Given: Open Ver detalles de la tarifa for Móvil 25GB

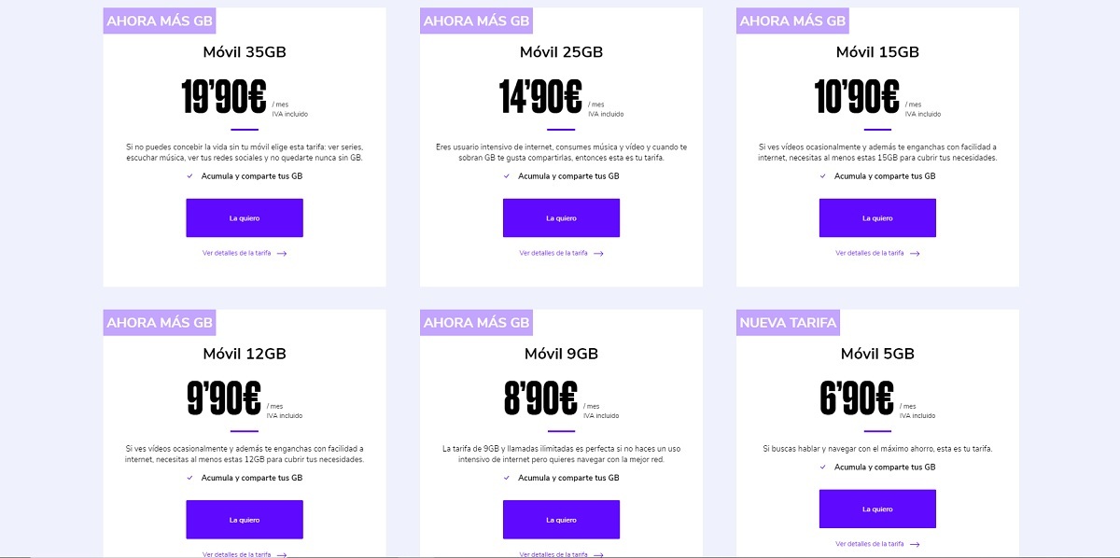Looking at the screenshot, I should (553, 253).
